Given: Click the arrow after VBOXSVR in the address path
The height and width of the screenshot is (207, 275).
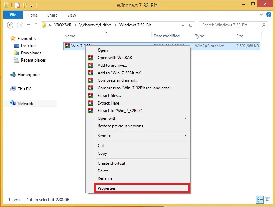Looking at the screenshot, I should 76,25.
